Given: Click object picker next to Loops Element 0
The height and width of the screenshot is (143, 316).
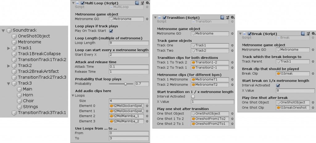Looking at the screenshot, I should pos(147,106).
